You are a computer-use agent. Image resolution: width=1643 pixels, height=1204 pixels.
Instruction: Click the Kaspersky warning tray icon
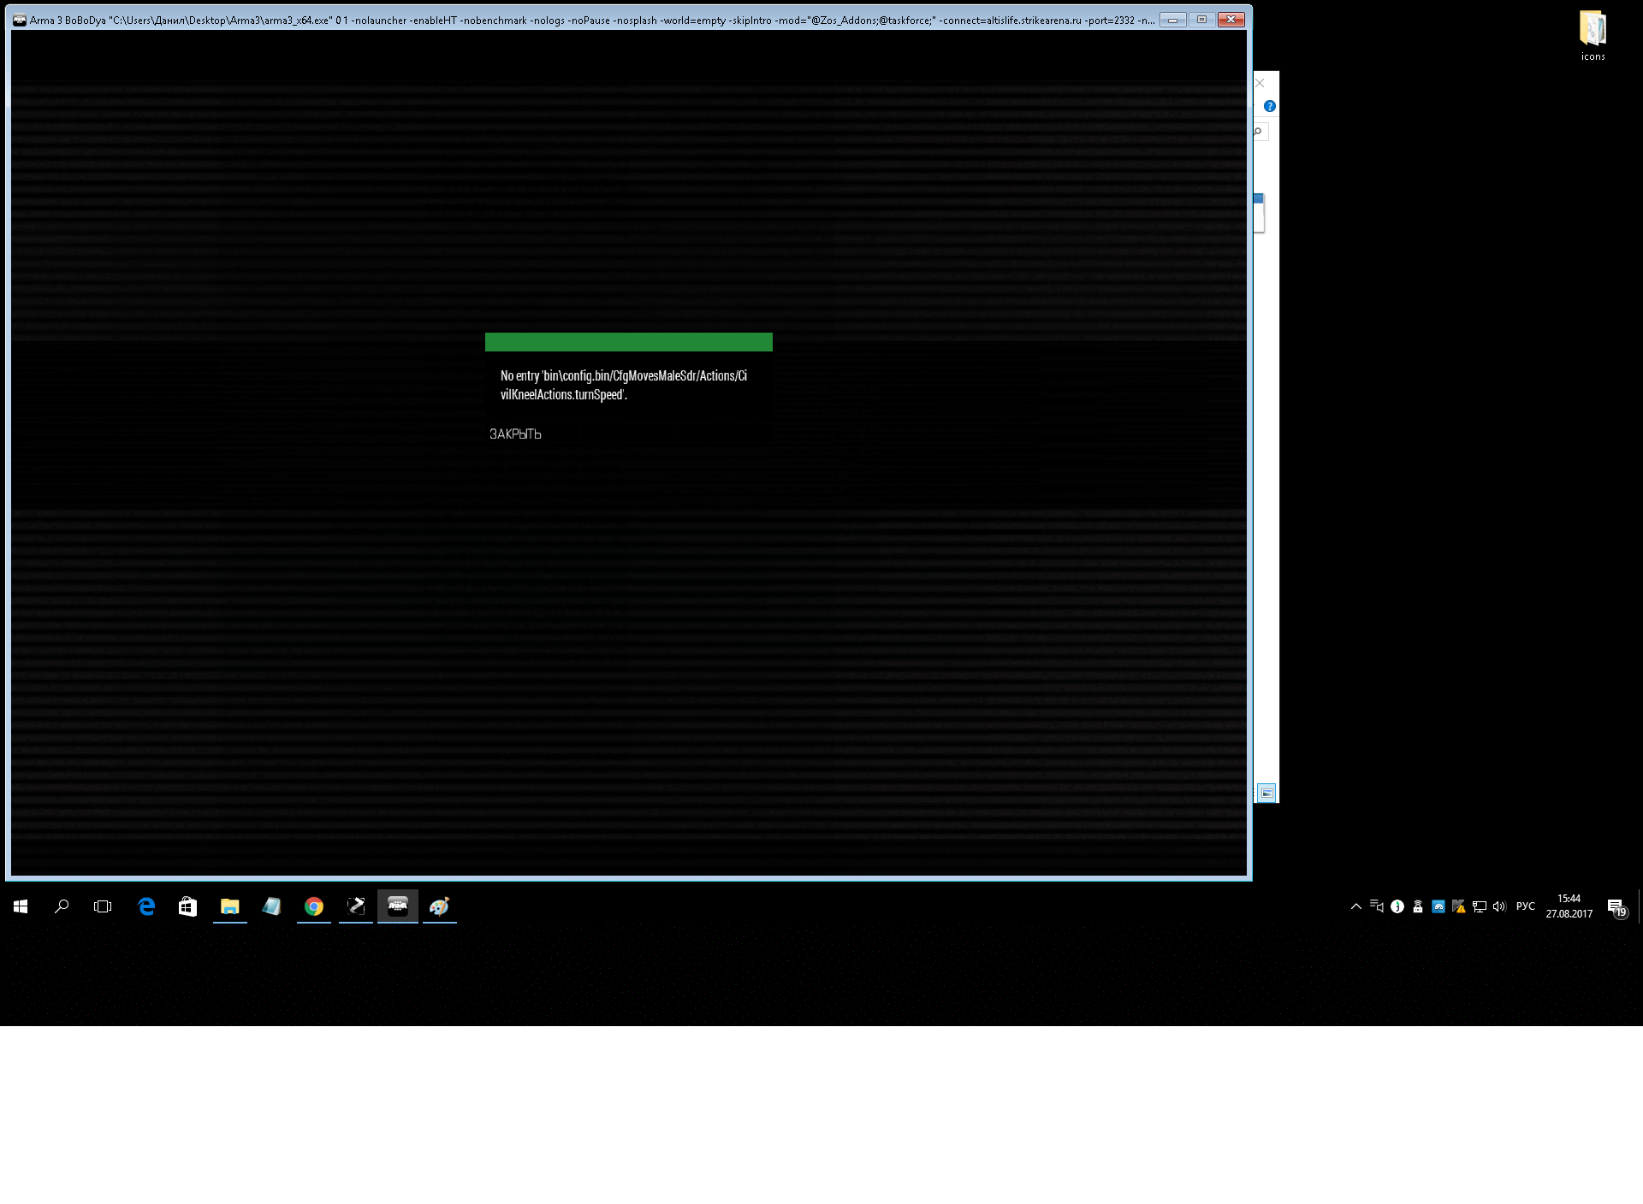1459,906
